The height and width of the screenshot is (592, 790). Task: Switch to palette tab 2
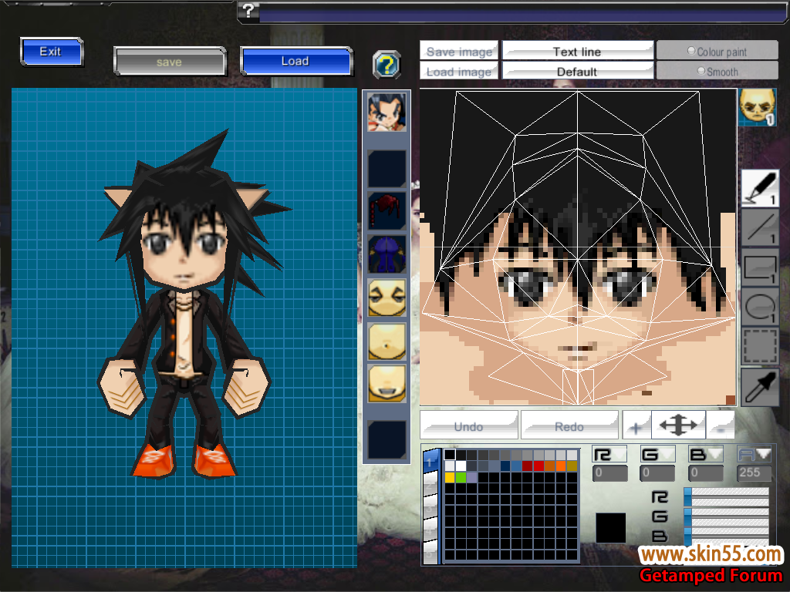click(x=430, y=484)
